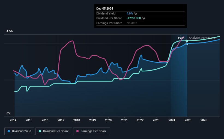Click the 2020 x-axis label
Image resolution: width=224 pixels, height=139 pixels.
click(x=108, y=120)
